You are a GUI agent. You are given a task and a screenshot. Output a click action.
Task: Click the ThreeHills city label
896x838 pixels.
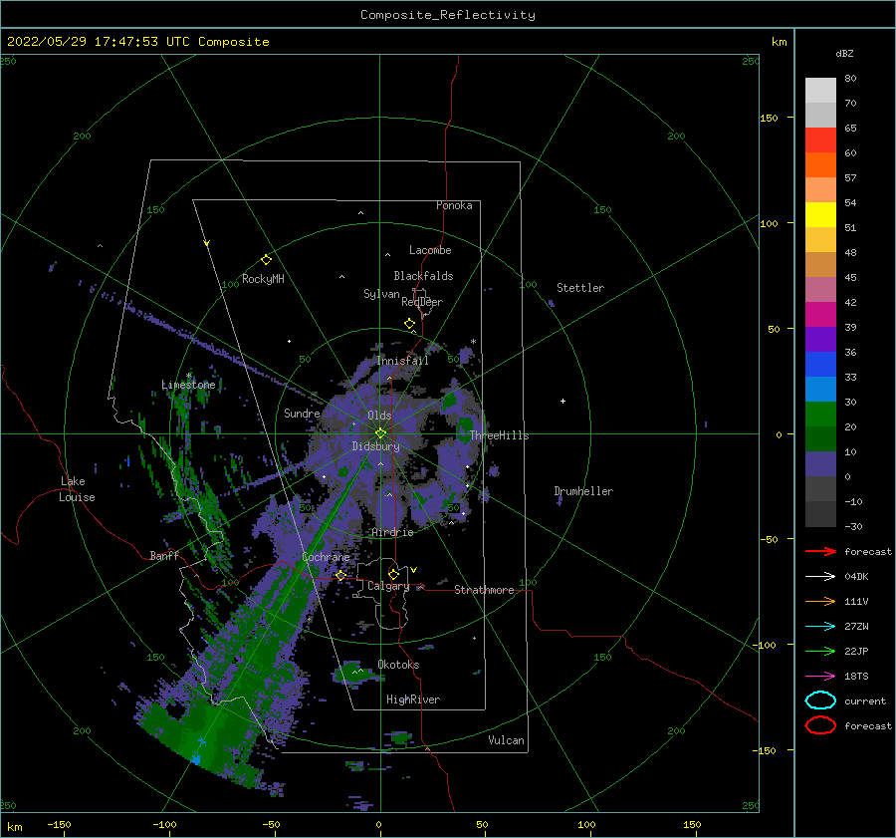[x=499, y=435]
